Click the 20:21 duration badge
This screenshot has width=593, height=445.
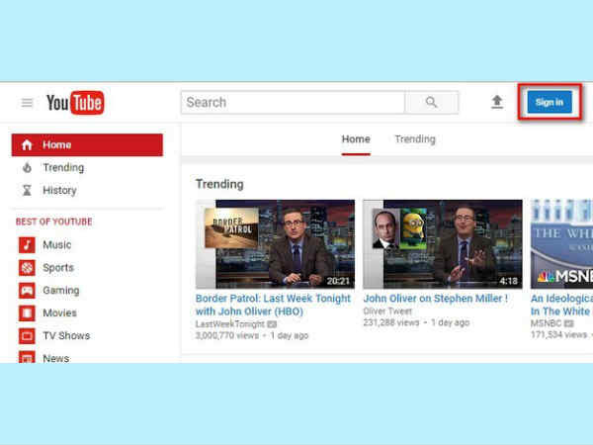(338, 281)
